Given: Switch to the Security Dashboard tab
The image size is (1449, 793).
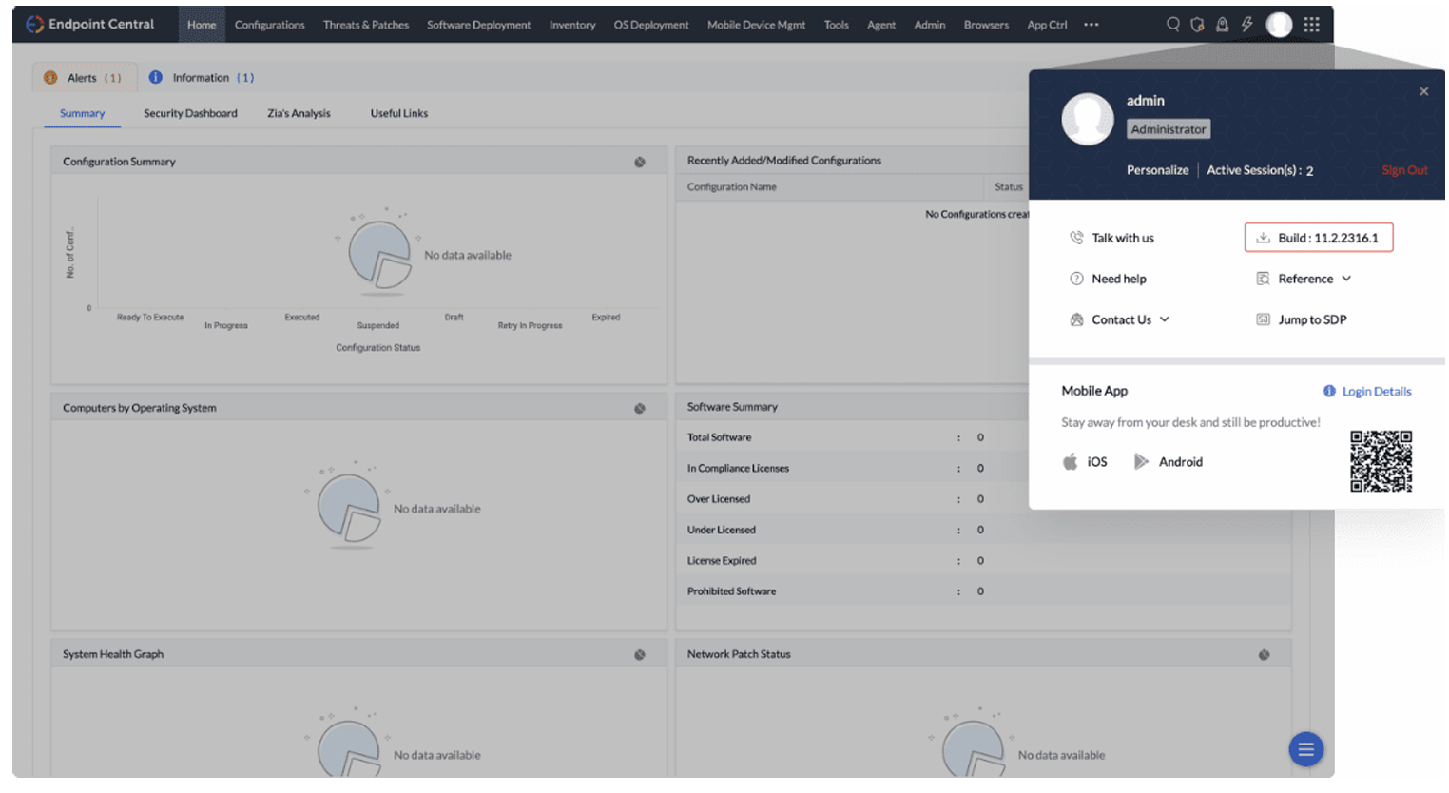Looking at the screenshot, I should pos(190,113).
